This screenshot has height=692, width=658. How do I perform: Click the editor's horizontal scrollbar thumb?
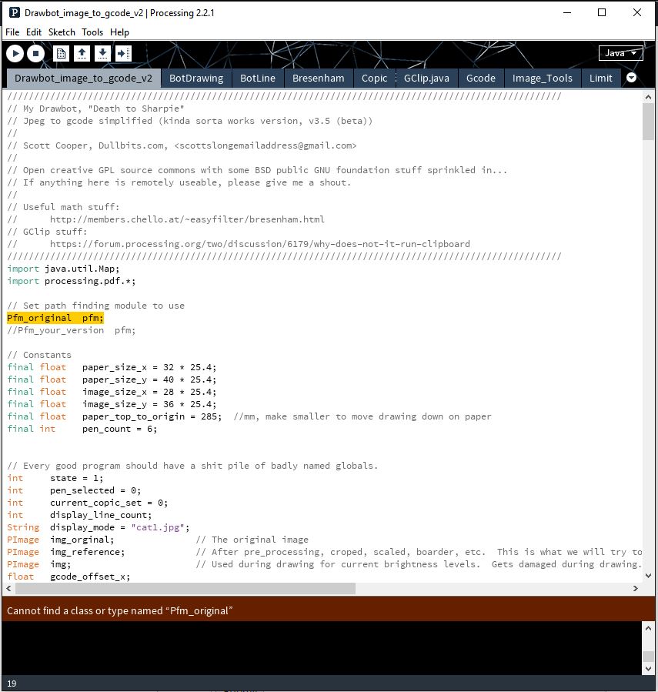coord(185,588)
